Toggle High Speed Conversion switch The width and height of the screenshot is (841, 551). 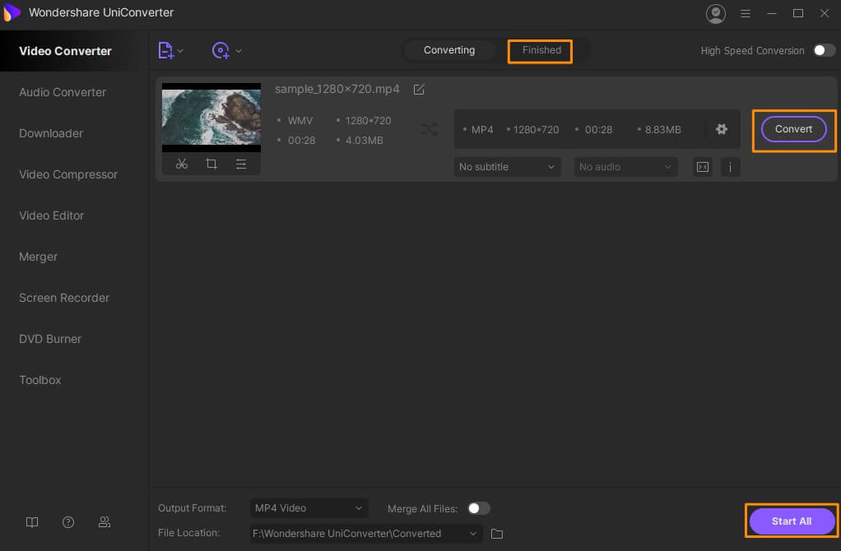coord(824,50)
